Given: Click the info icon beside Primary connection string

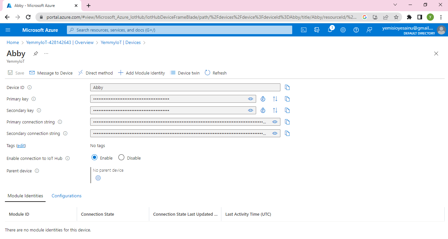Looking at the screenshot, I should coord(60,122).
